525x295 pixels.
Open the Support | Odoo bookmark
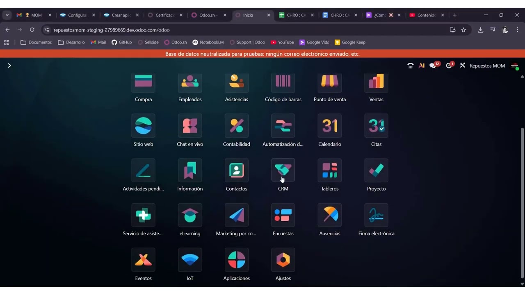[247, 42]
